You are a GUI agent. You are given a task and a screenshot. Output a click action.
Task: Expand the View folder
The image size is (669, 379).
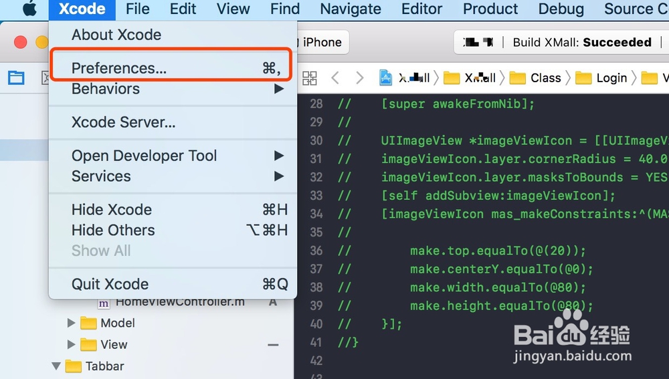click(x=72, y=344)
